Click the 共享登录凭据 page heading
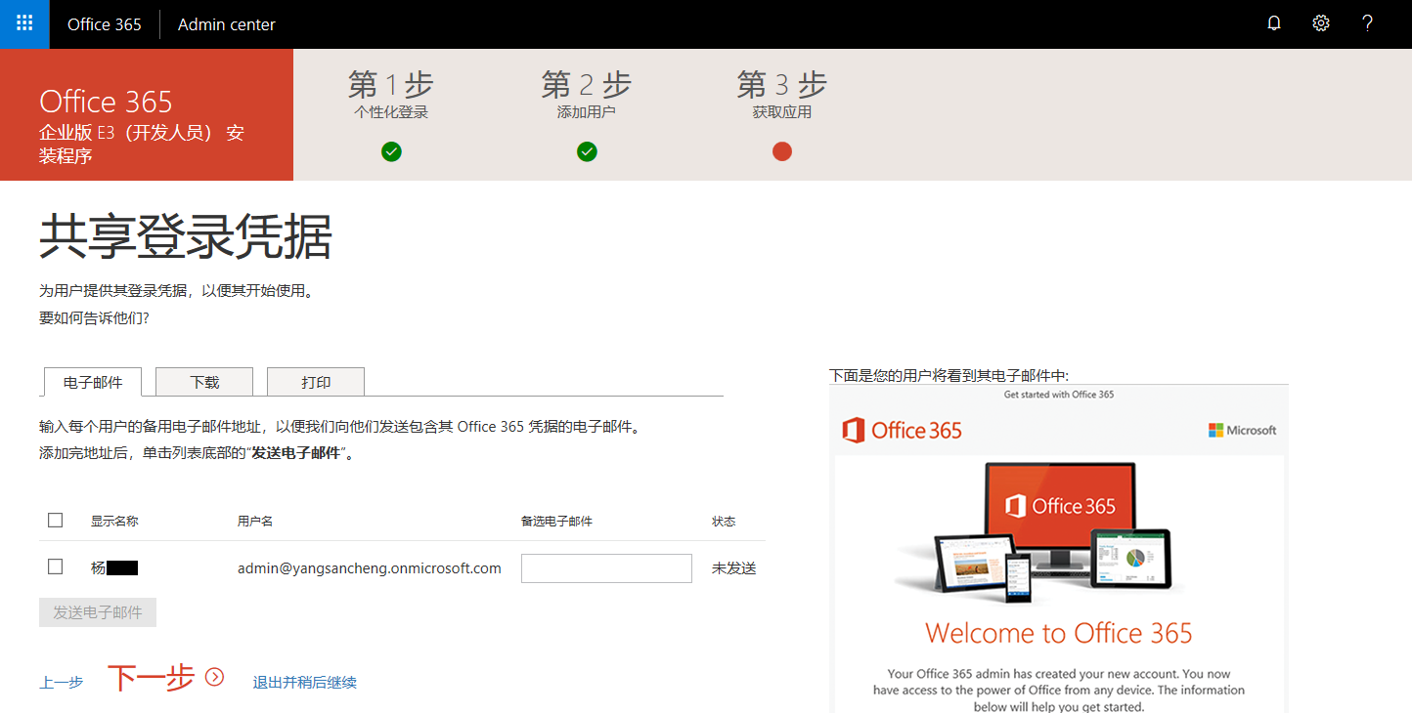The height and width of the screenshot is (713, 1412). tap(186, 236)
